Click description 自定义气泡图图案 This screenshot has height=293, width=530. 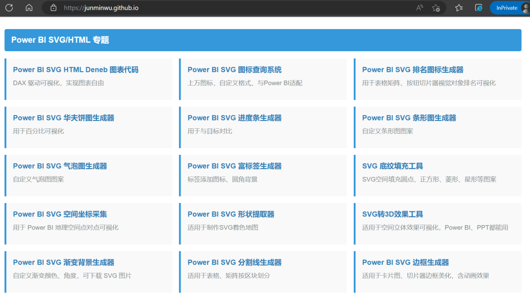(38, 179)
